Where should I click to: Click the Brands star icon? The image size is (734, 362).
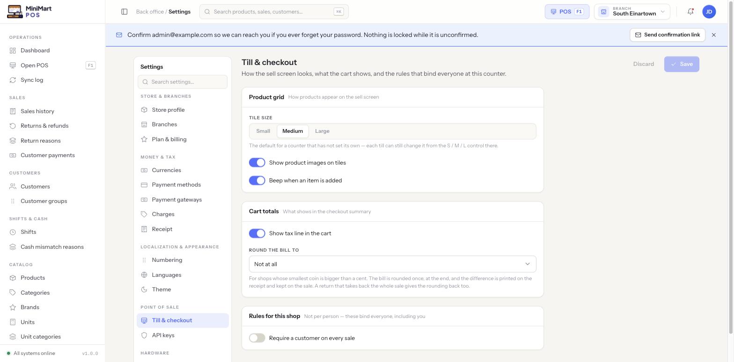[13, 307]
